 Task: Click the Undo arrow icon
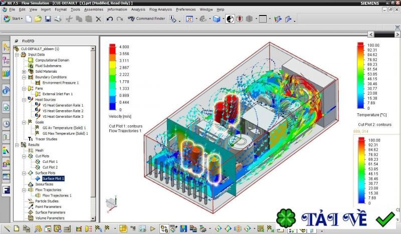click(109, 19)
